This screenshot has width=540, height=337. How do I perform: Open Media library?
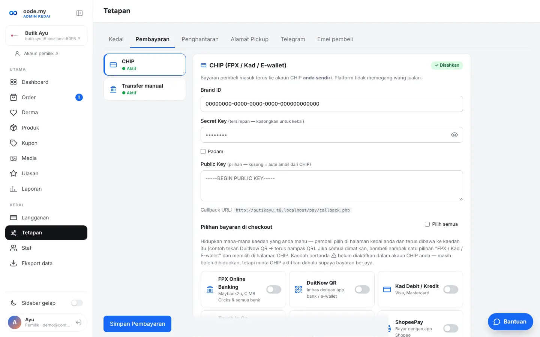coord(46,158)
